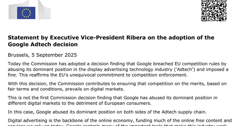Click the words 'Executive Vice-President' in the headline
Viewport: 241px width, 126px height.
click(87, 38)
